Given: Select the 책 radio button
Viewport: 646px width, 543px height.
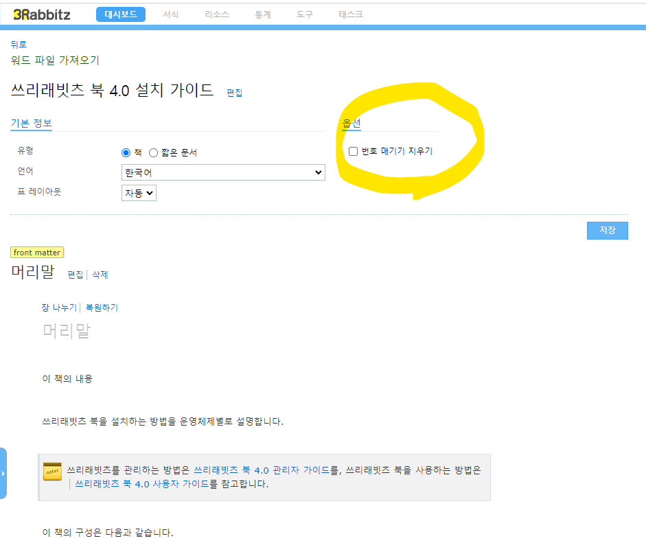Looking at the screenshot, I should (126, 153).
